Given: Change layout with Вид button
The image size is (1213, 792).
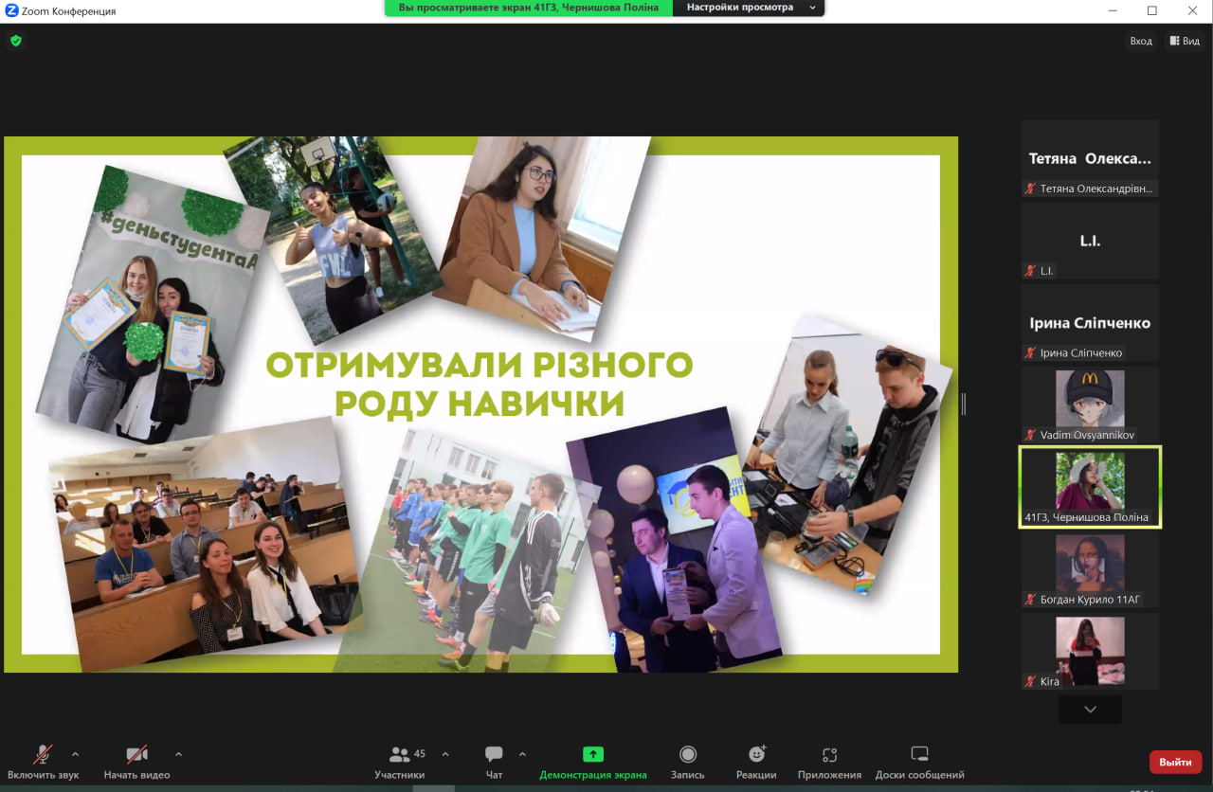Looking at the screenshot, I should click(x=1185, y=41).
